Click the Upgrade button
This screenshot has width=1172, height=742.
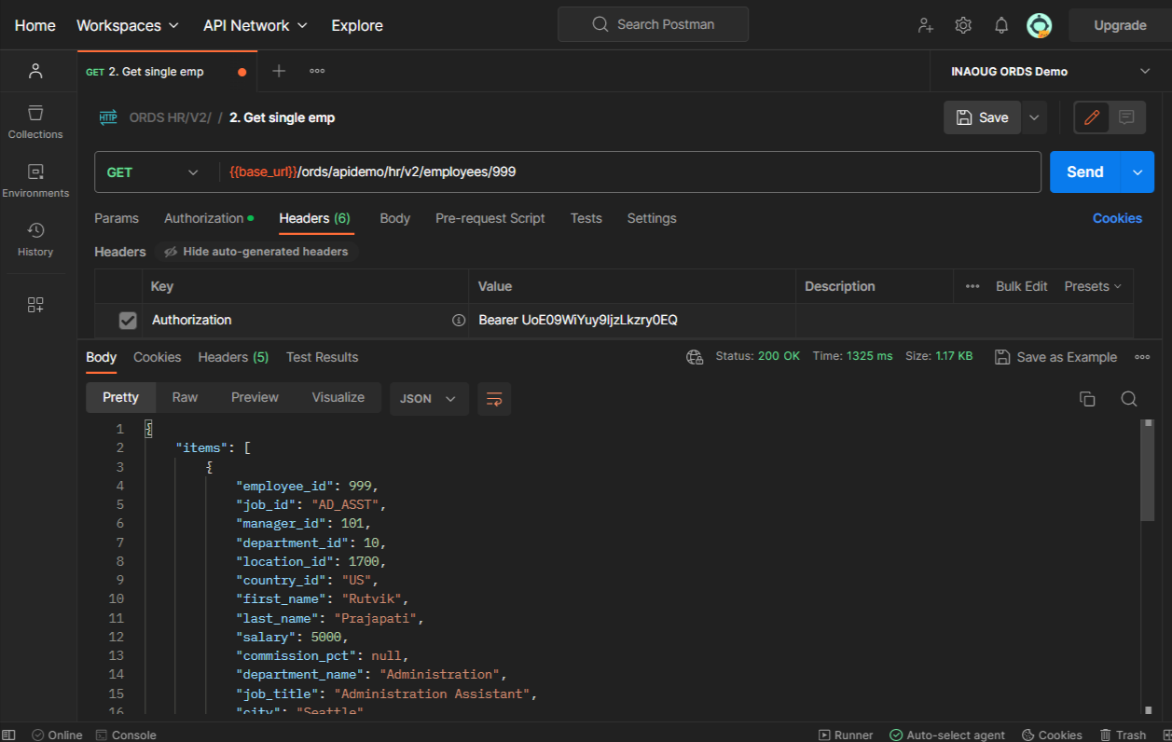[x=1120, y=25]
